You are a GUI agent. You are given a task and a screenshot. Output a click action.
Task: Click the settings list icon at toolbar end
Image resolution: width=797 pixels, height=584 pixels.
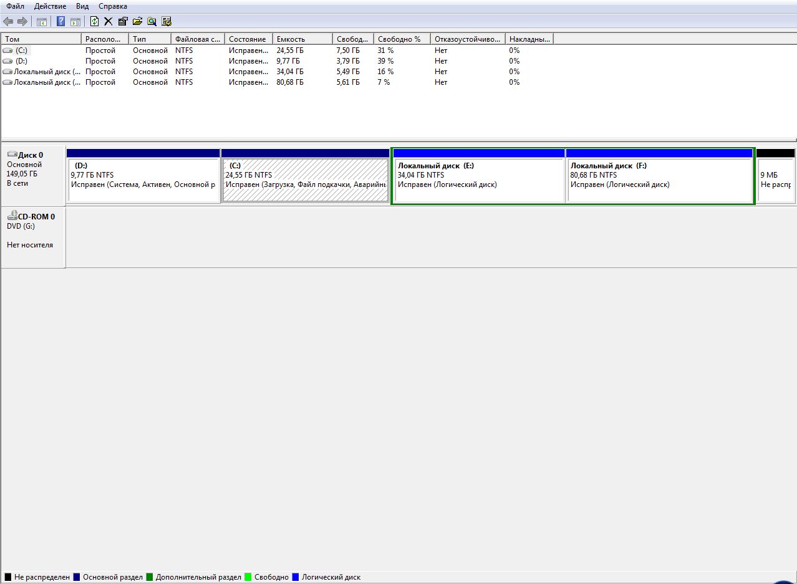[x=167, y=22]
